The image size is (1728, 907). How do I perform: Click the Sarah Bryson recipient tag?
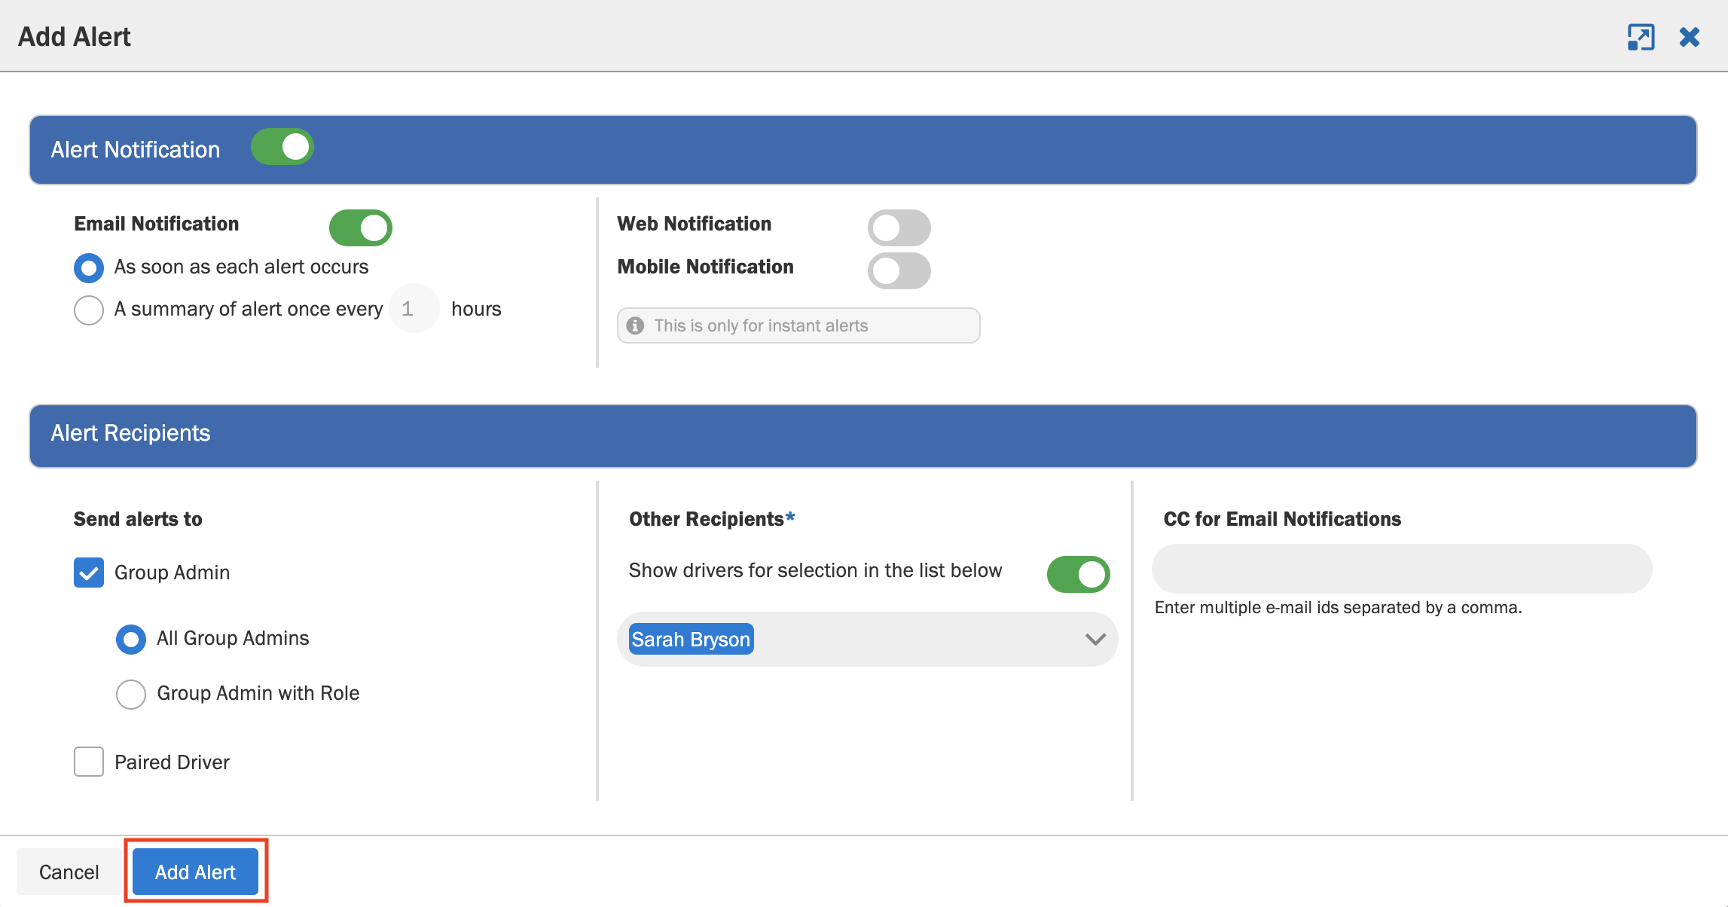(691, 639)
